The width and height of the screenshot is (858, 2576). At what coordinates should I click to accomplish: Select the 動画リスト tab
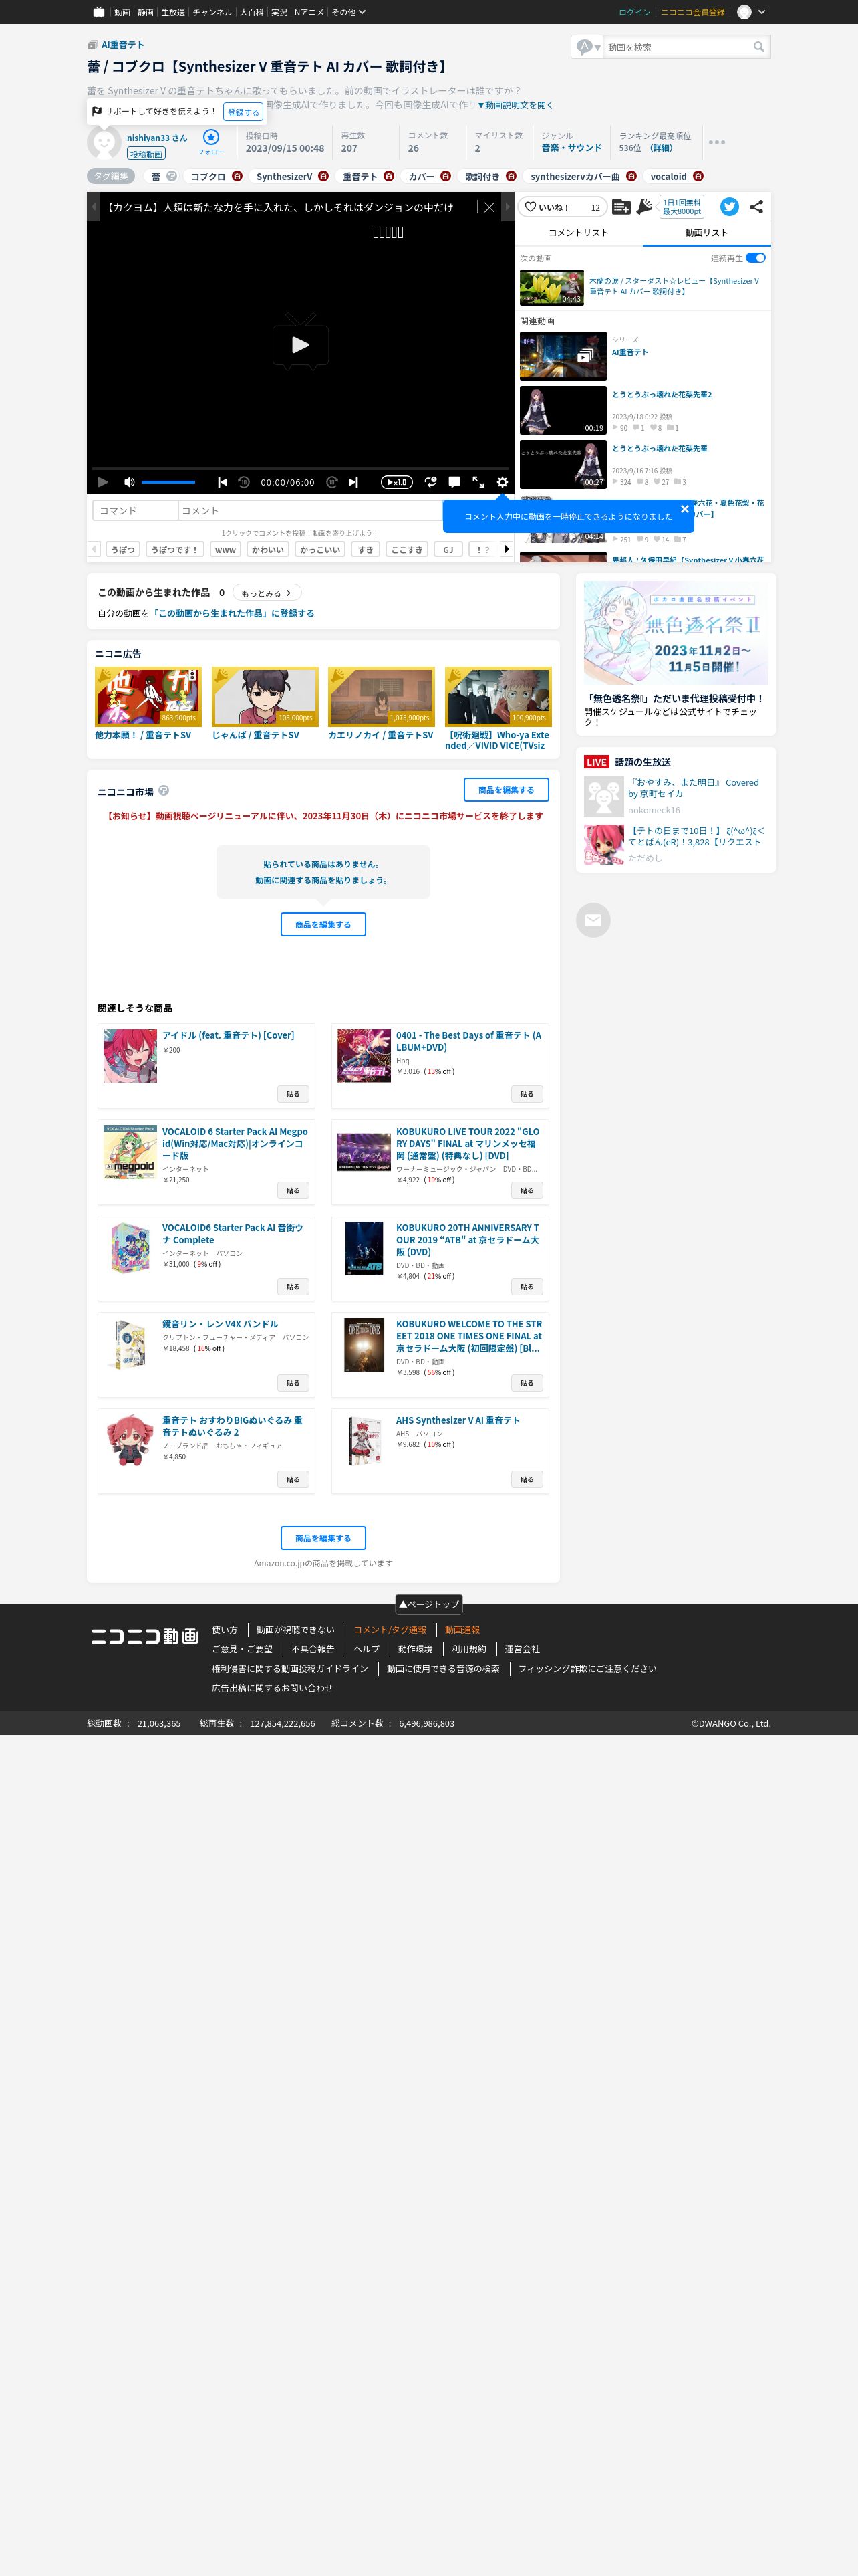[706, 233]
